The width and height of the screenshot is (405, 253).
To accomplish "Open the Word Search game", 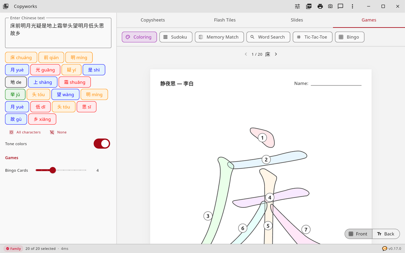I will point(268,37).
